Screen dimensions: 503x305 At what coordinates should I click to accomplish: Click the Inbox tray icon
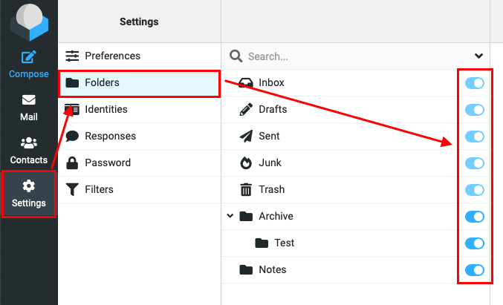pos(247,83)
